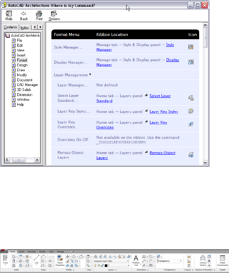Select the Arc tool in the Draw panel
This screenshot has width=229, height=273.
pyautogui.click(x=42, y=256)
